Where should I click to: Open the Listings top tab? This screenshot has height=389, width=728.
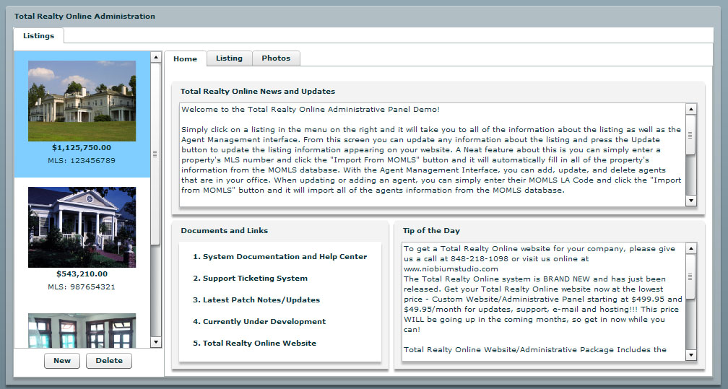(38, 36)
